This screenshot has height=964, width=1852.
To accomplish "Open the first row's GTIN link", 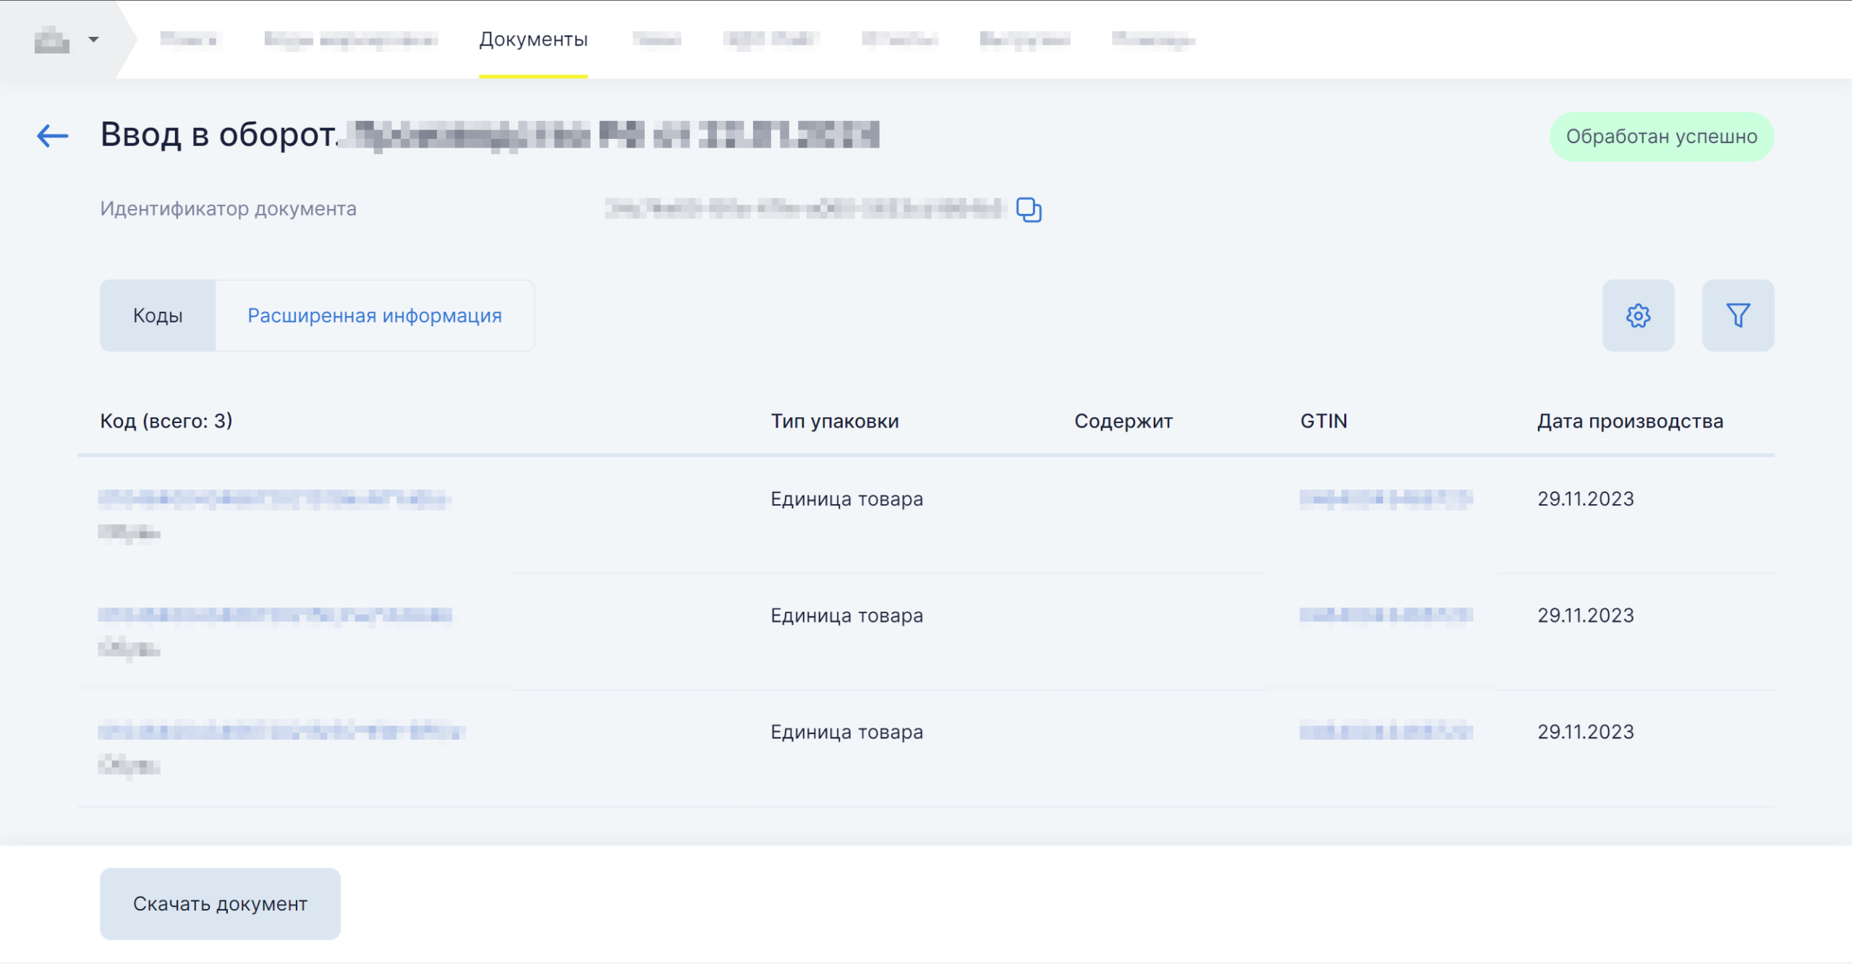I will [x=1385, y=498].
